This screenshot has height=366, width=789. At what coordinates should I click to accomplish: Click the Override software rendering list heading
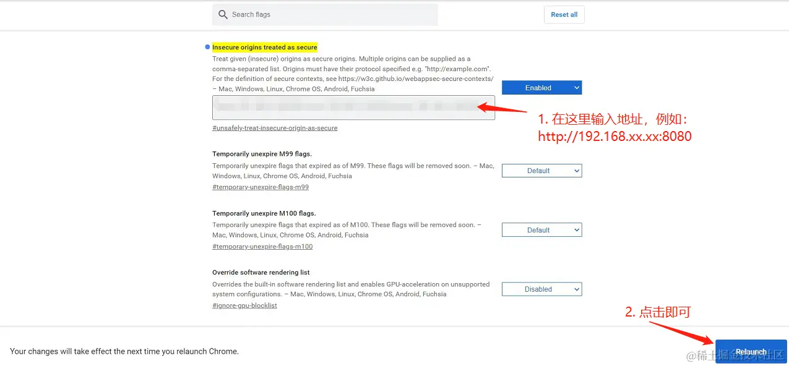pos(261,273)
